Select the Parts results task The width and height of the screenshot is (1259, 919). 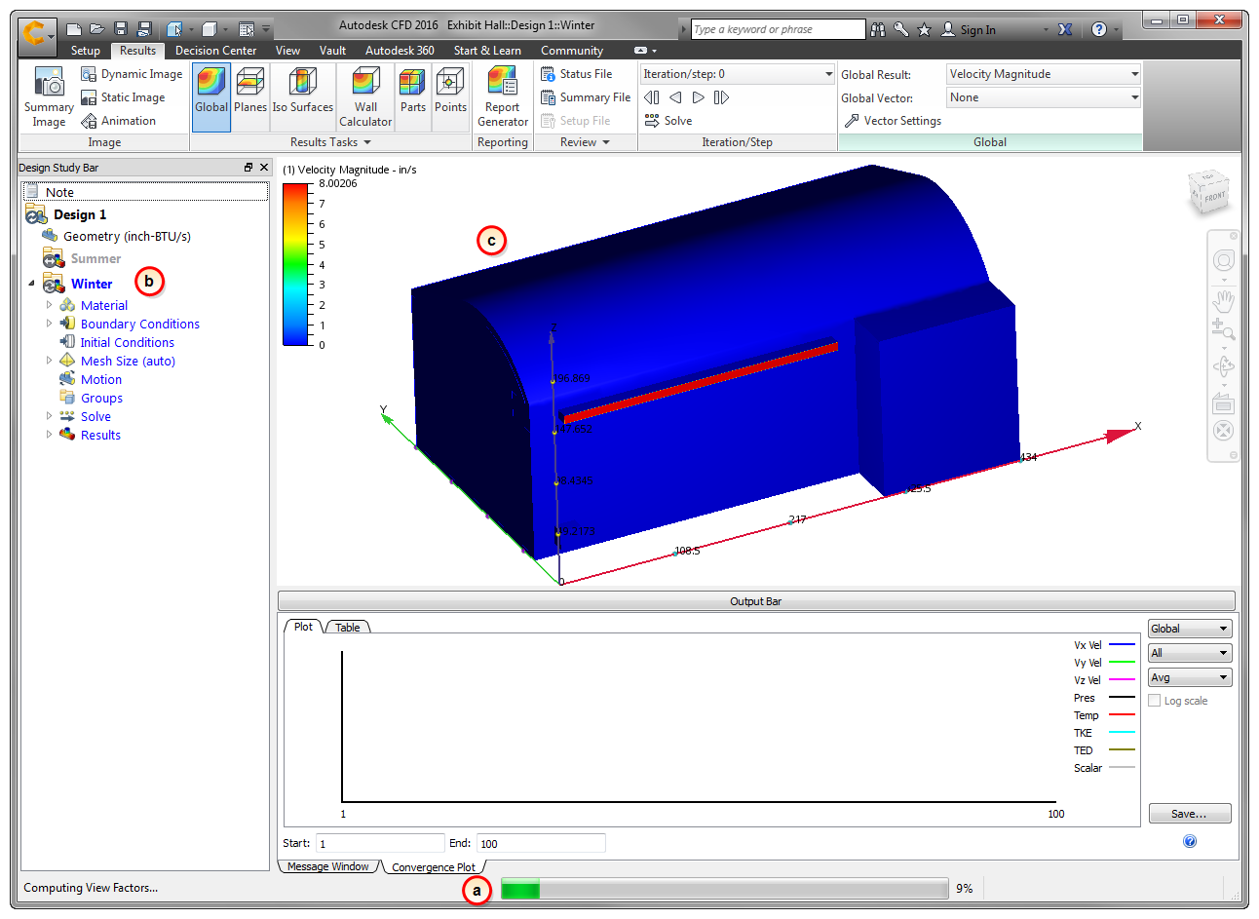pos(413,97)
